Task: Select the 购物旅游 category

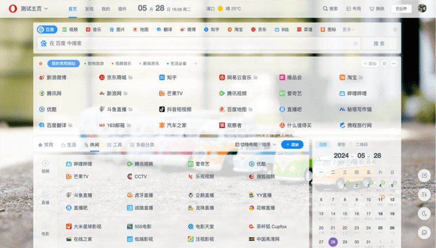Action: pos(94,64)
